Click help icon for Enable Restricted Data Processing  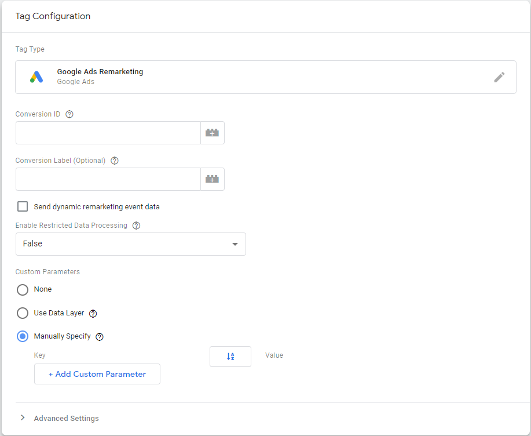[x=136, y=226]
